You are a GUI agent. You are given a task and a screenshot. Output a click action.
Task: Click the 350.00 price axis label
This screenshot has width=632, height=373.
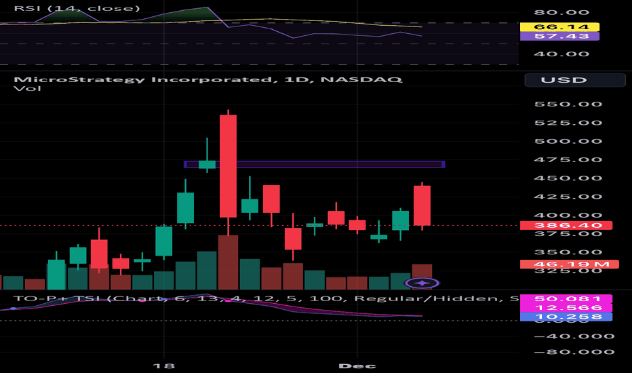[568, 252]
